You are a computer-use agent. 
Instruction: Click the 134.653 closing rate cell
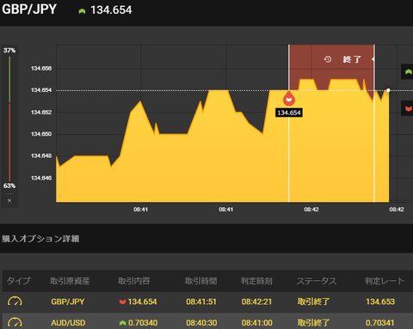tap(380, 302)
